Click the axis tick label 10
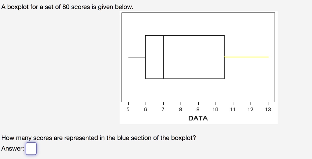 (x=215, y=109)
